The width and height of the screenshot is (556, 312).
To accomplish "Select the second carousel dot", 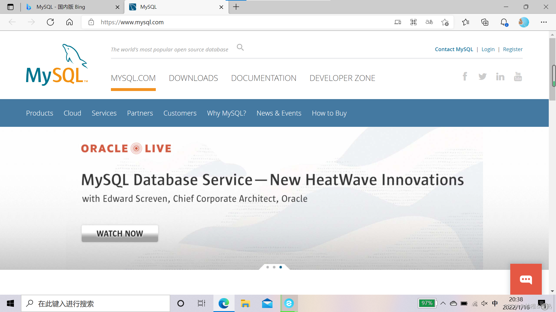I will pos(274,267).
